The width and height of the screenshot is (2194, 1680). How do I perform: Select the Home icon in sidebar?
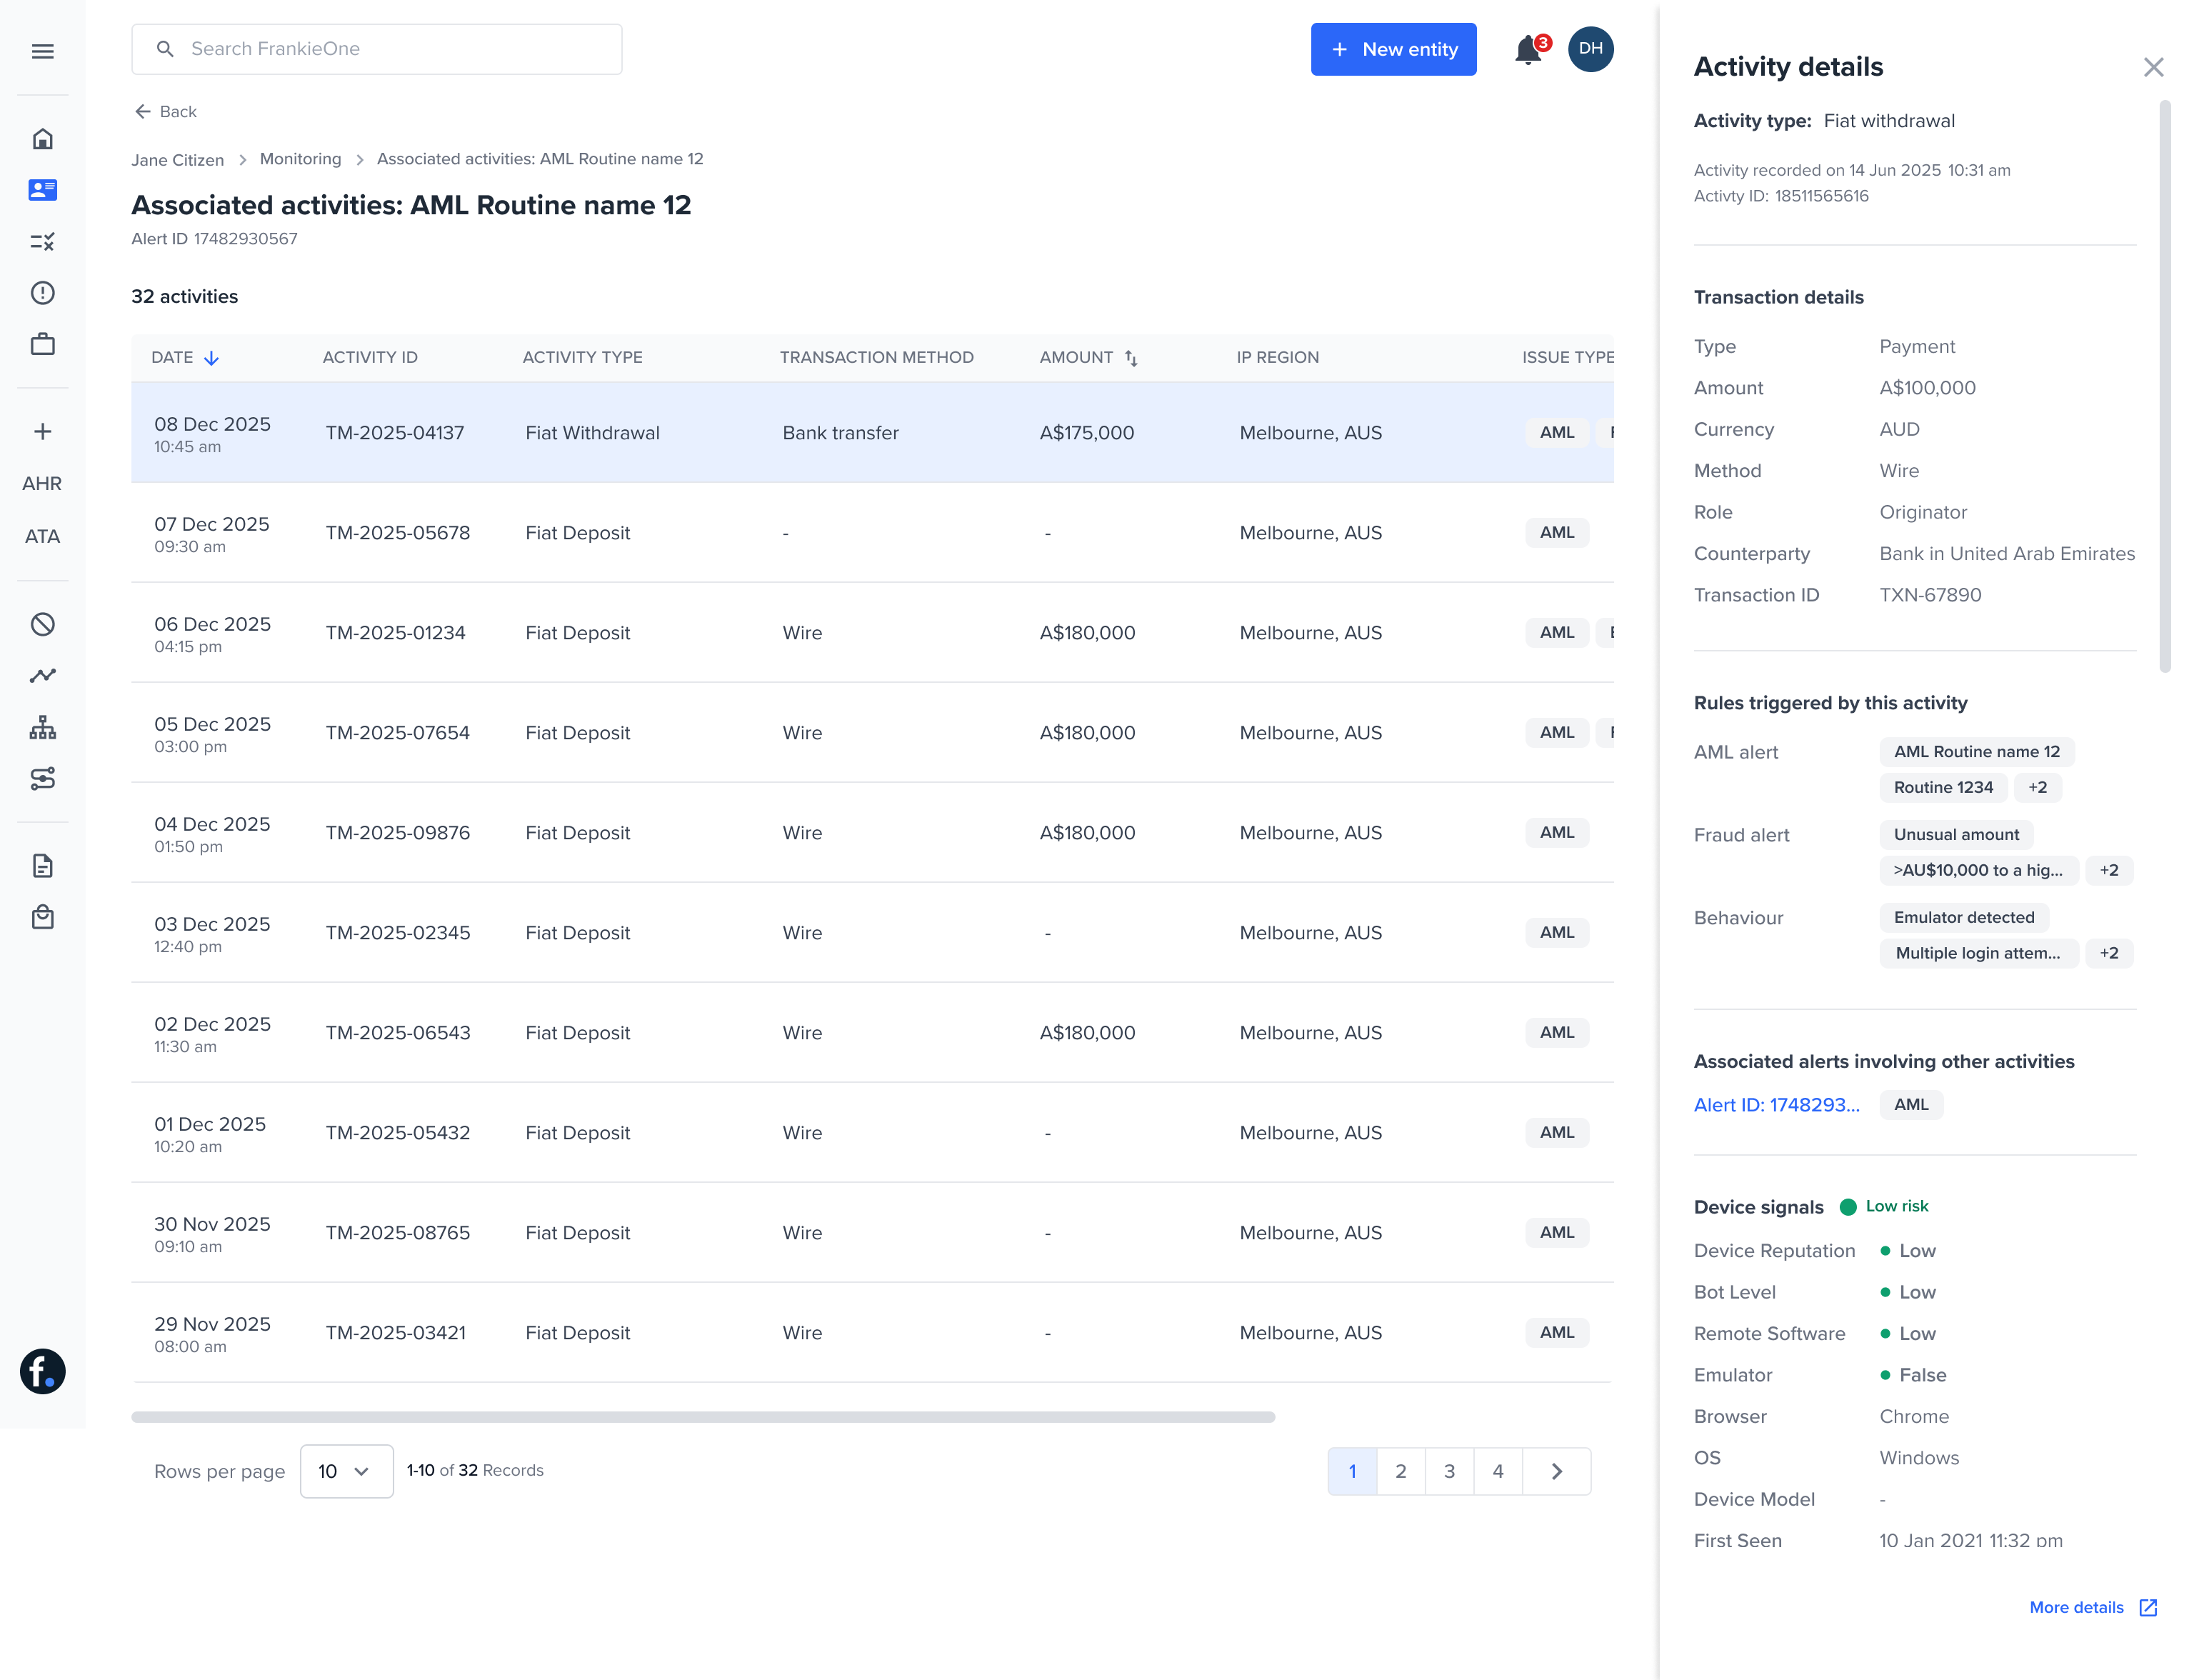(x=43, y=139)
